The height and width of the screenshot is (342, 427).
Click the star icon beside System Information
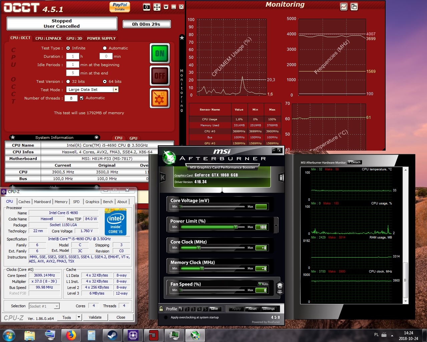coord(13,138)
